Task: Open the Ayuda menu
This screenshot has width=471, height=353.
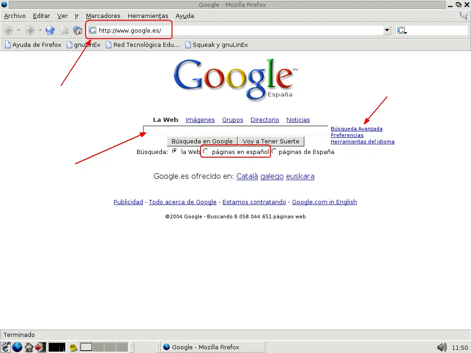Action: click(185, 16)
